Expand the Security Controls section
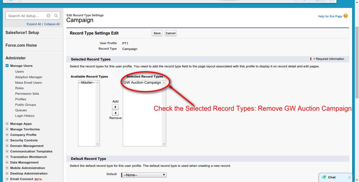359x182 pixels. [7, 140]
